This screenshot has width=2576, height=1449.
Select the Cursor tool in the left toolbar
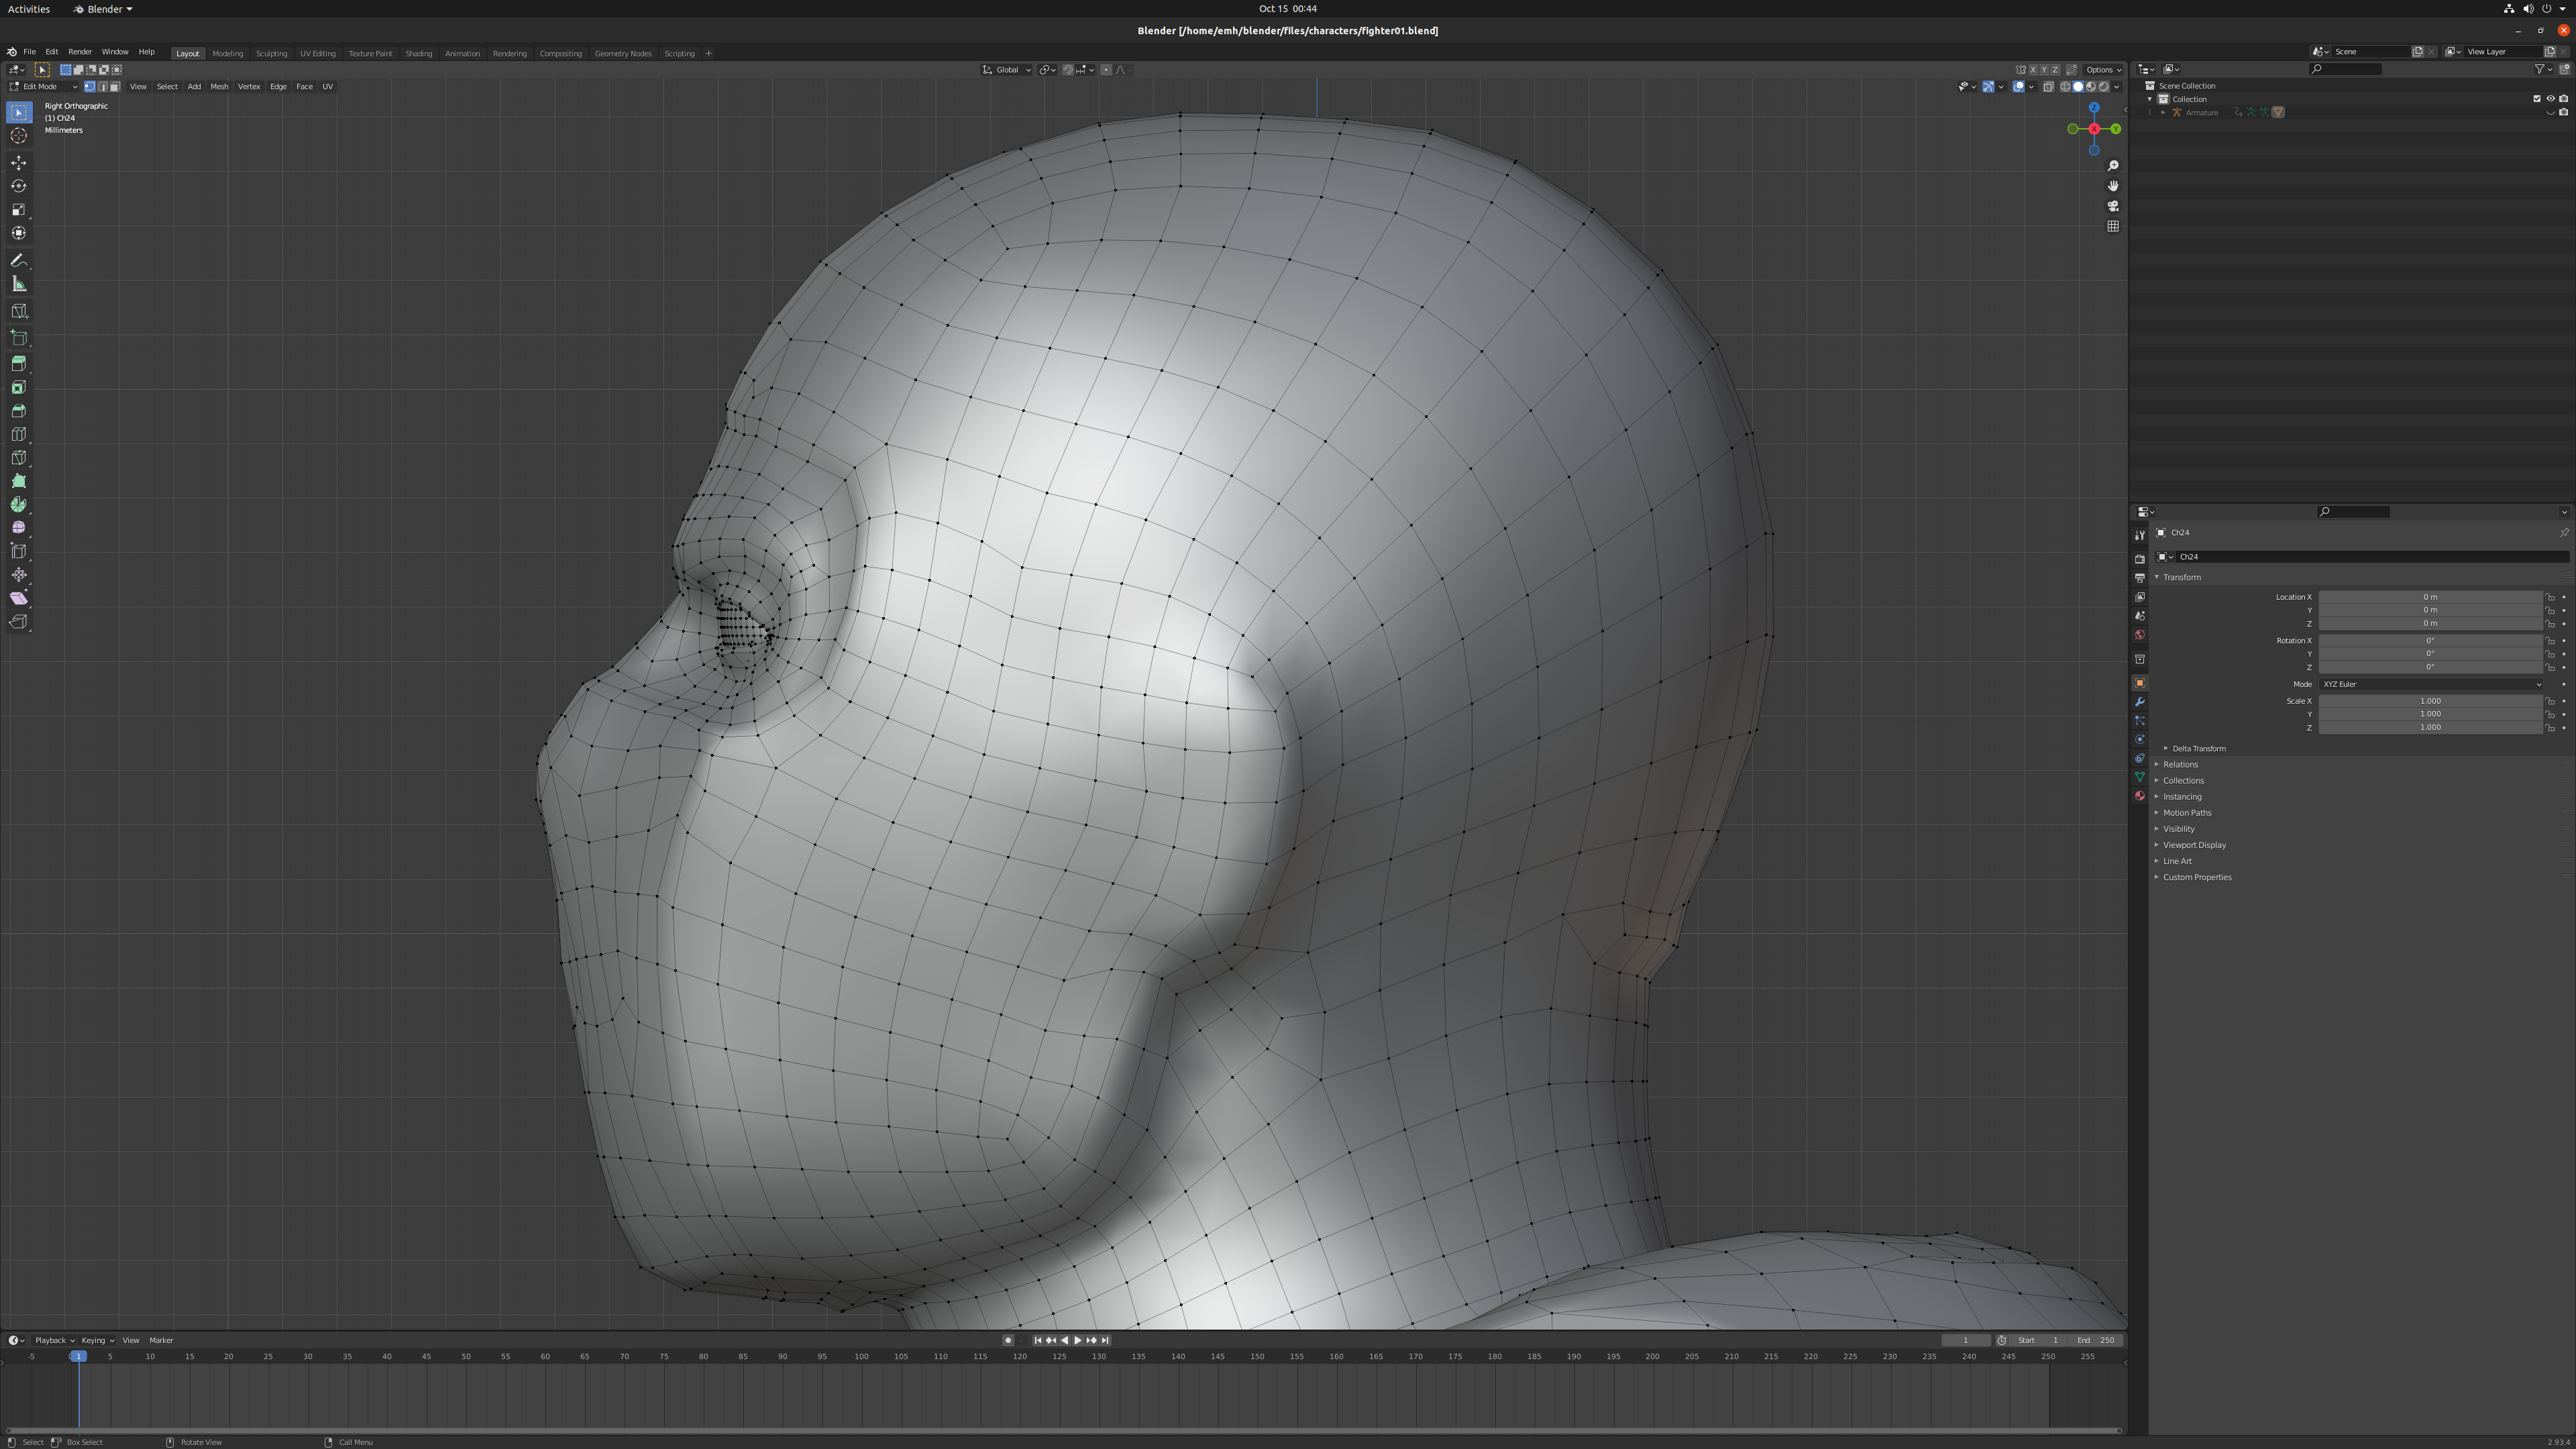(19, 136)
